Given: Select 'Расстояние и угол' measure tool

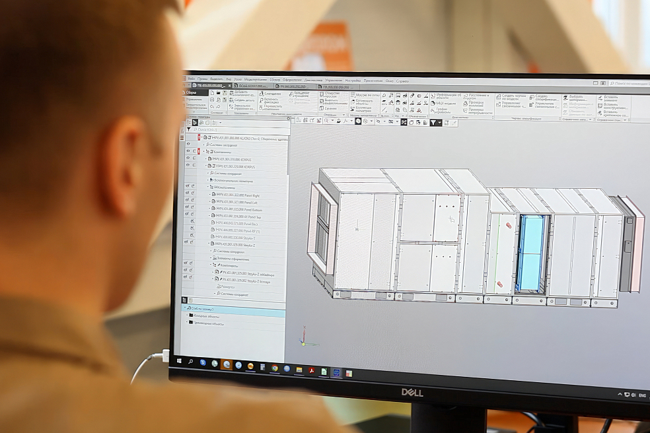Looking at the screenshot, I should click(x=477, y=97).
